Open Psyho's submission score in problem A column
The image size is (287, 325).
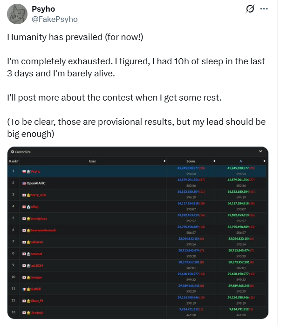tap(238, 168)
